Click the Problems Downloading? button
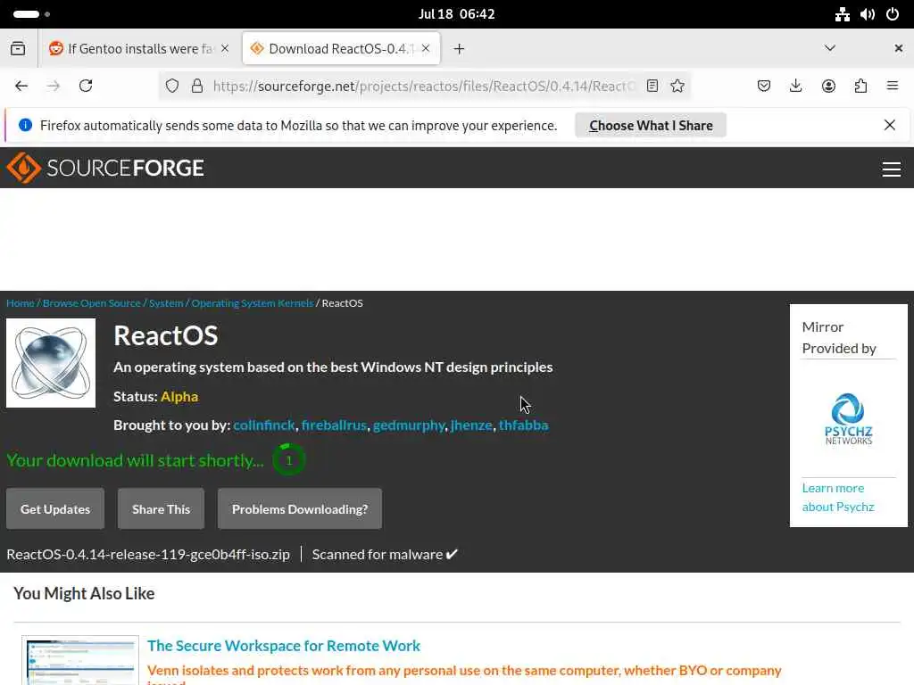This screenshot has height=685, width=914. pyautogui.click(x=300, y=509)
